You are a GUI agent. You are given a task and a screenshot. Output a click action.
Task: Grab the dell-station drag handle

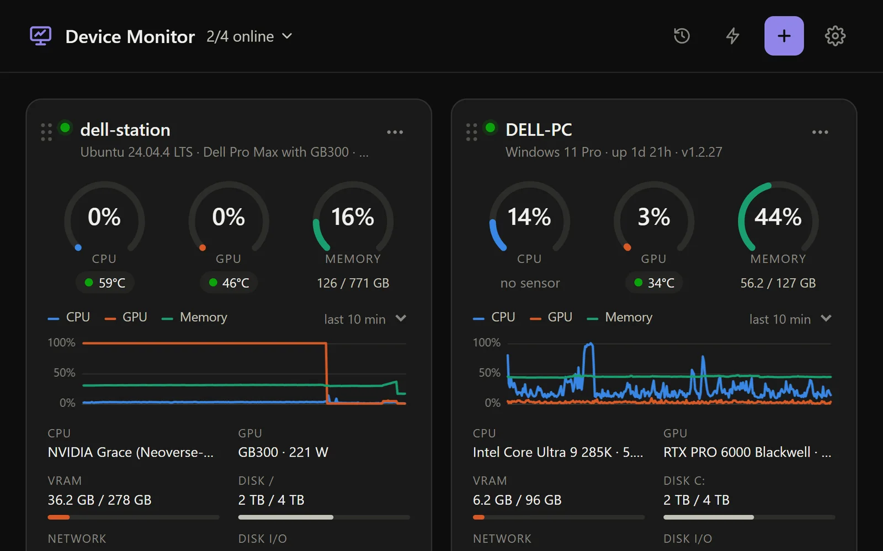point(46,132)
